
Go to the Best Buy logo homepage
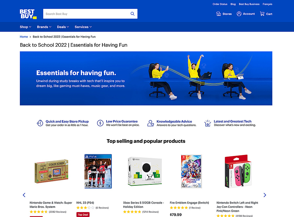[x=28, y=14]
